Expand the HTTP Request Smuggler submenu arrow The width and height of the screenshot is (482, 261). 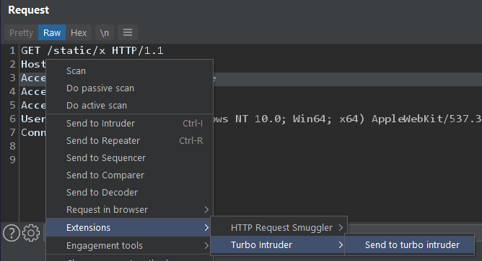pos(341,228)
